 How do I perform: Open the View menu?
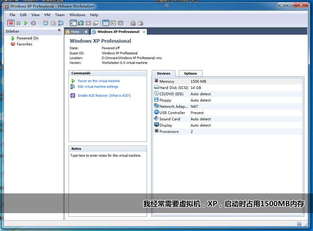point(35,15)
